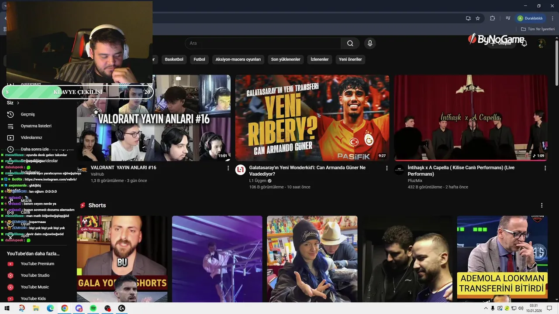Open File Explorer from the taskbar
The height and width of the screenshot is (314, 559).
click(x=36, y=308)
